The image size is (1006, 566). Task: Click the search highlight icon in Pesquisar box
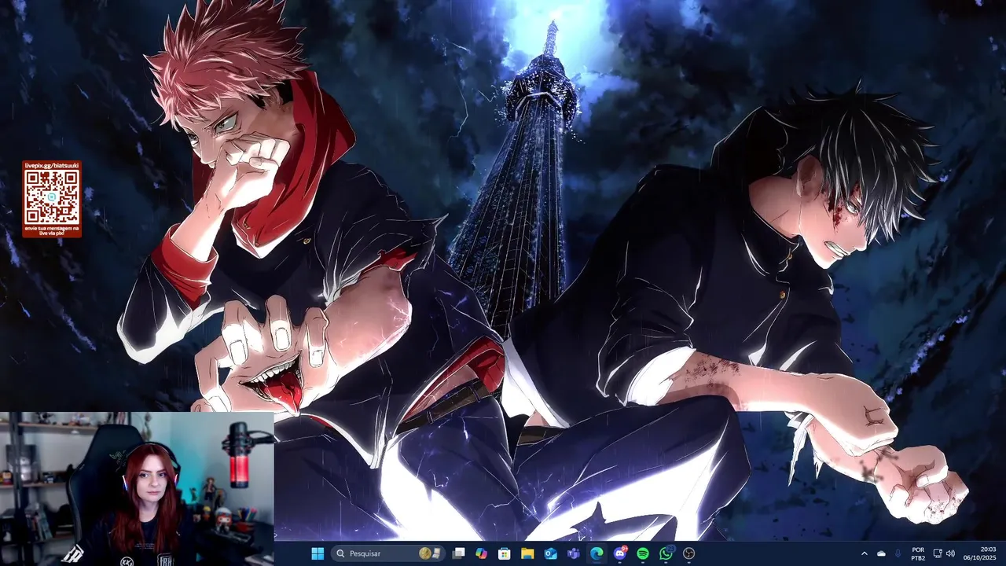pos(430,553)
